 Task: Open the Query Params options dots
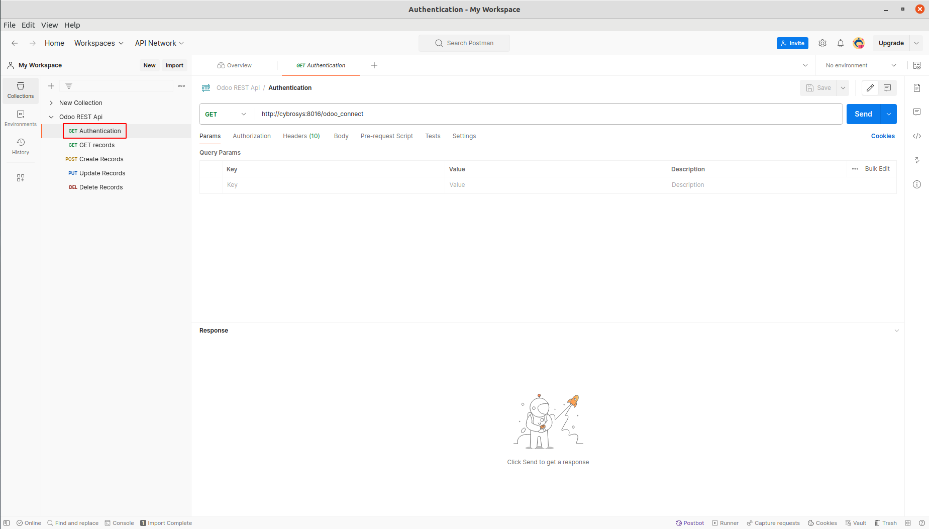coord(855,169)
